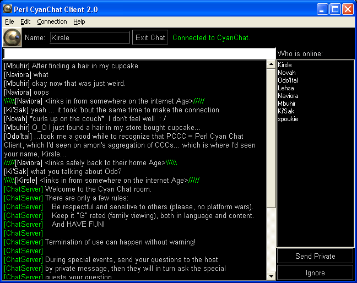Viewport: 357px width, 283px height.
Task: Click the 'Keep it "G" rated' rule line
Action: tap(129, 216)
